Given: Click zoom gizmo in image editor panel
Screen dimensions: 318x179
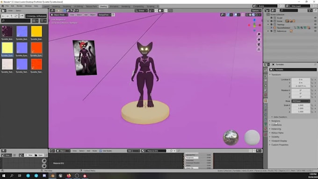Looking at the screenshot, I should pos(44,161).
